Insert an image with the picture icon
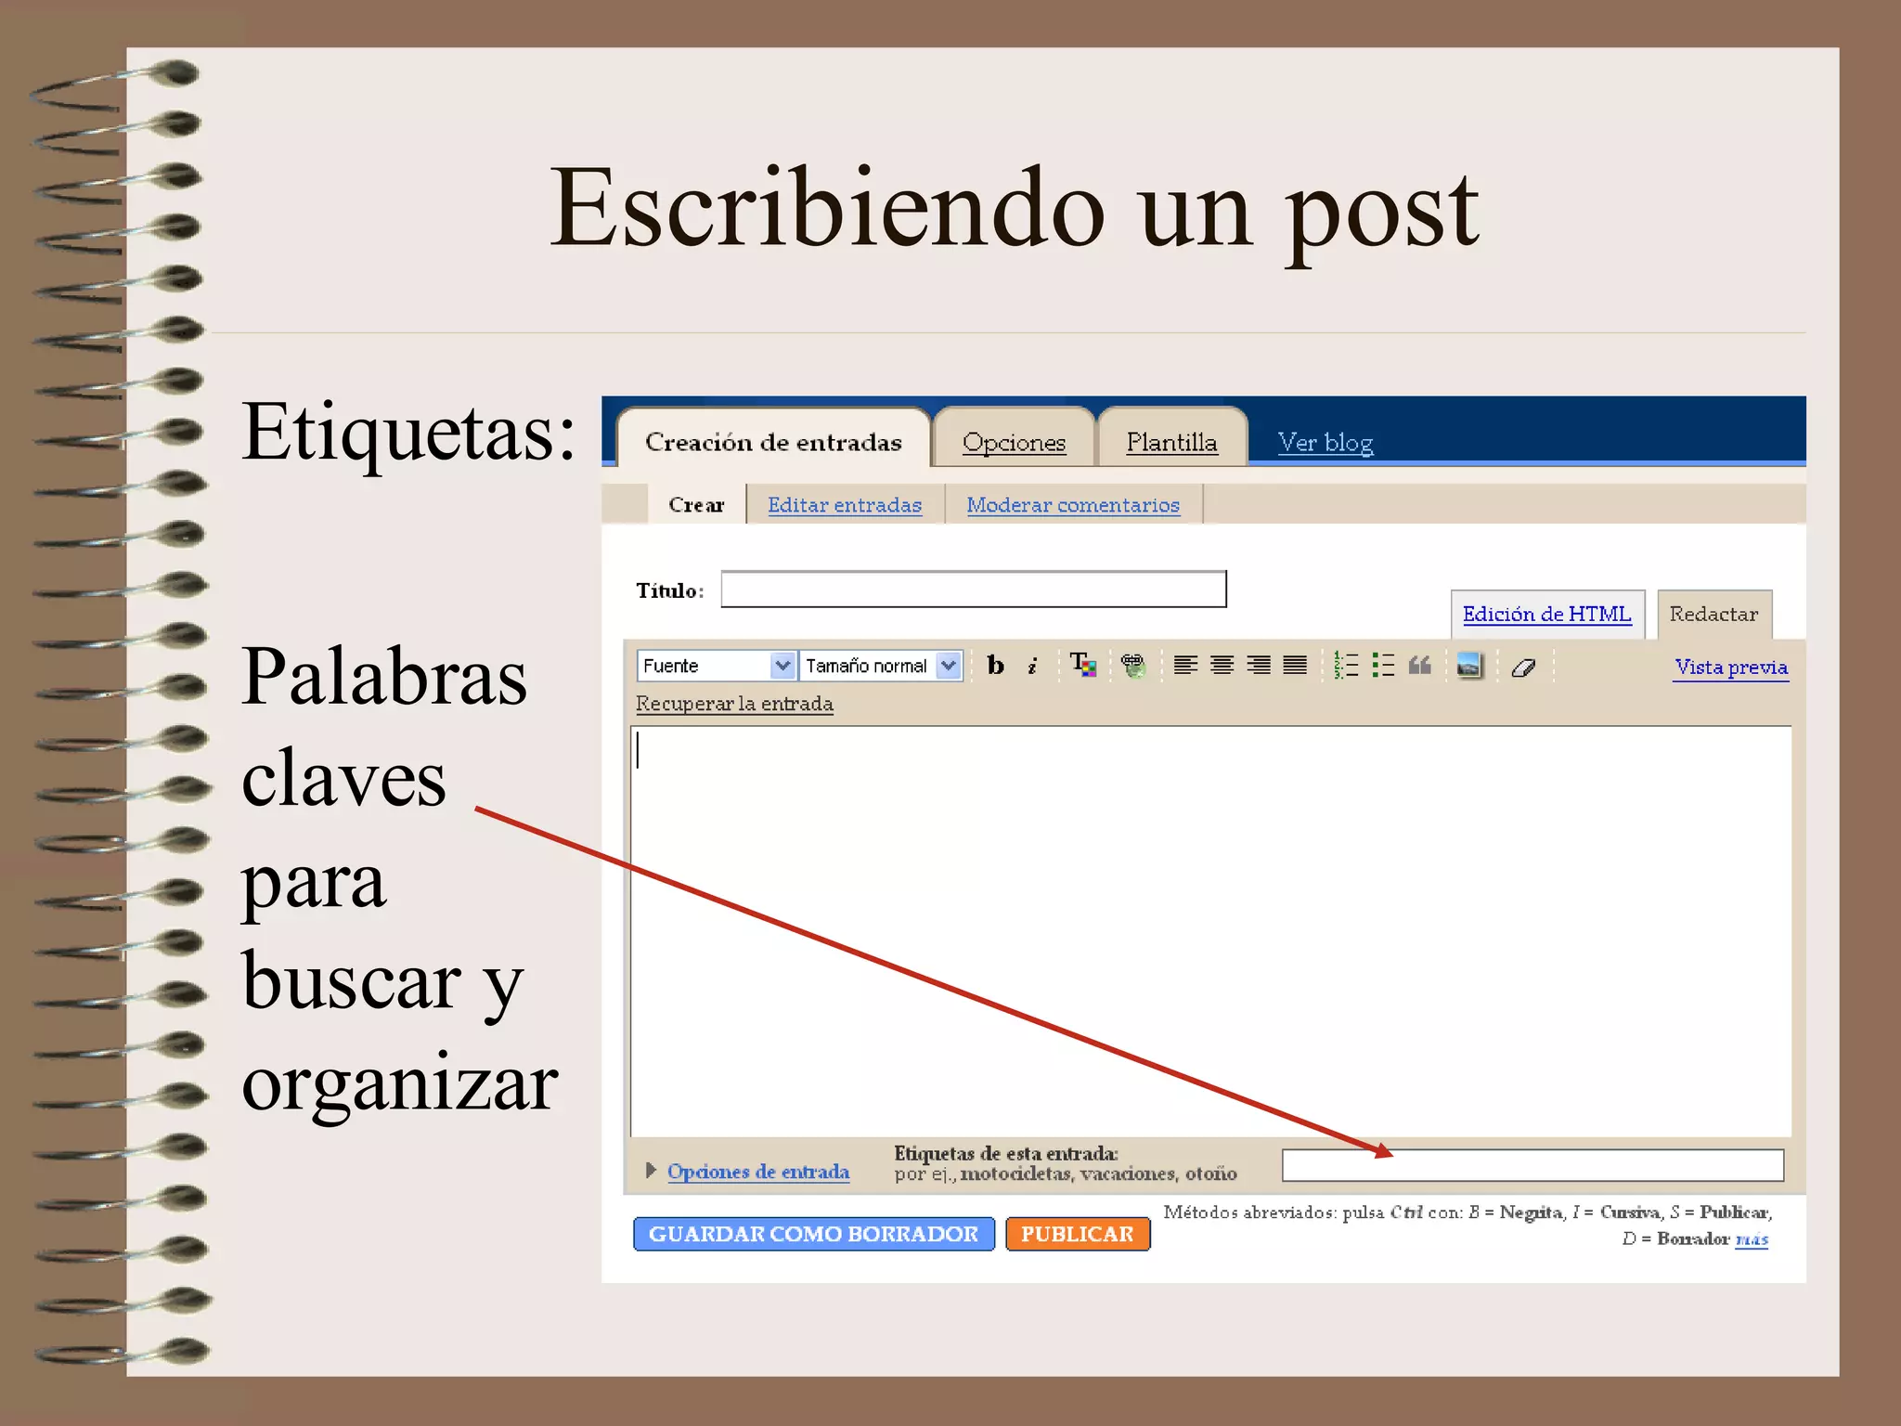 (x=1470, y=665)
